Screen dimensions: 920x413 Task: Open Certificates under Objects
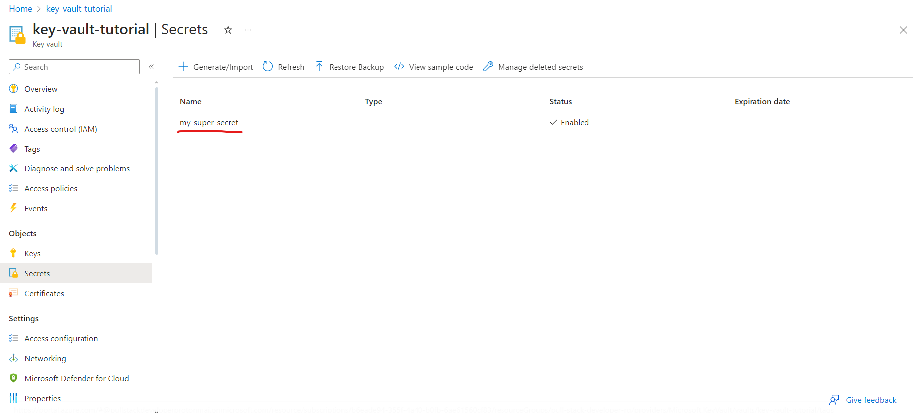click(x=44, y=294)
